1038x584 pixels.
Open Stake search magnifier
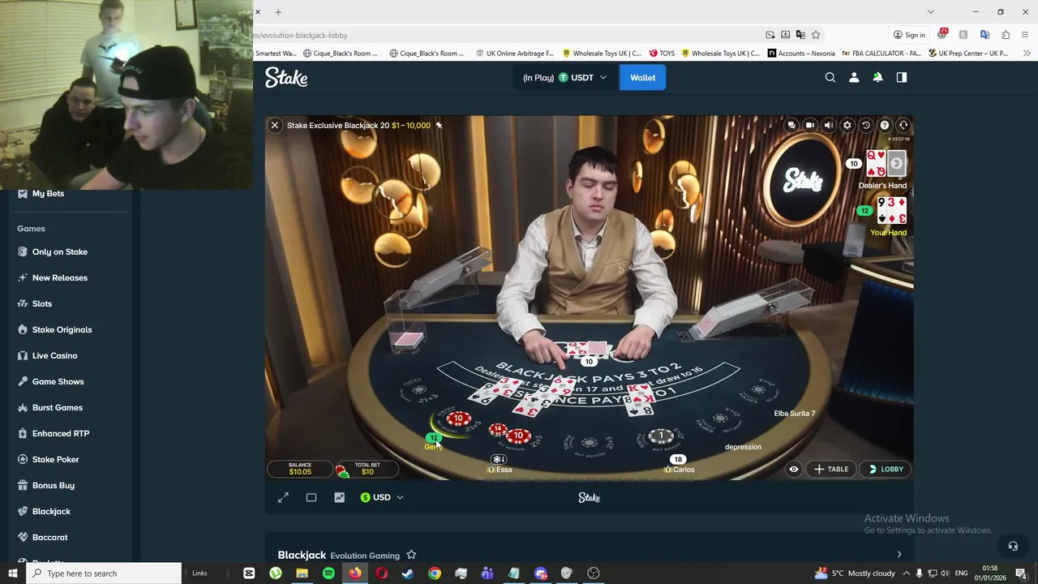click(x=830, y=78)
